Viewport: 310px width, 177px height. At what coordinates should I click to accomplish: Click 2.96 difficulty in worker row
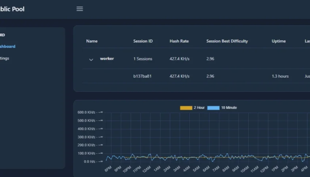pos(210,59)
